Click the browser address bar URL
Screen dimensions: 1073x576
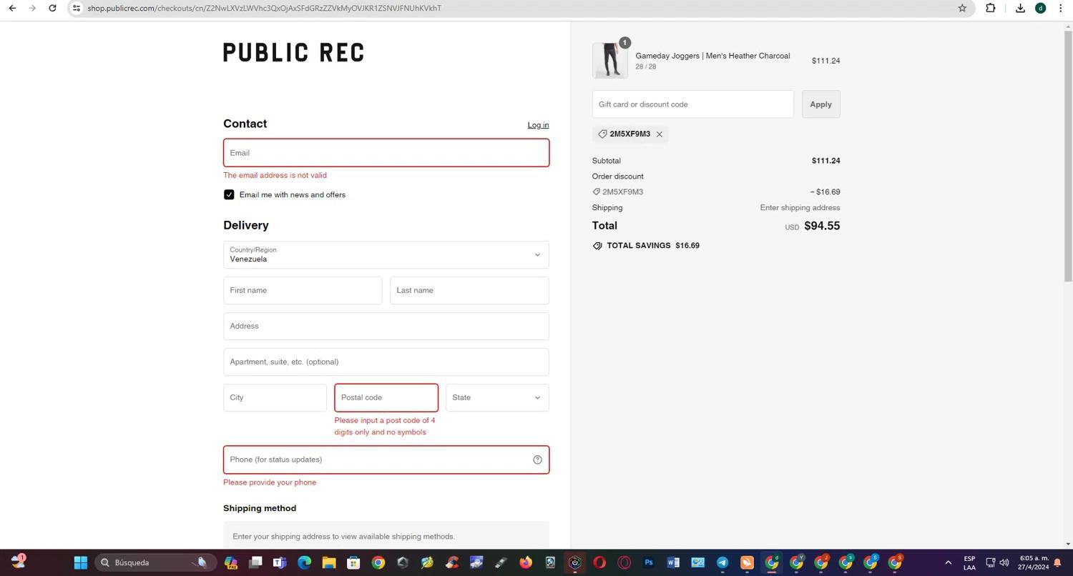(x=264, y=8)
